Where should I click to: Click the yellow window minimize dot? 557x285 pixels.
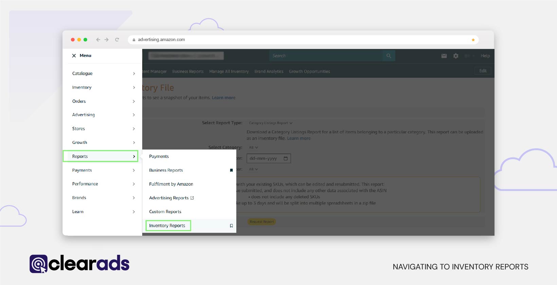[x=79, y=40]
